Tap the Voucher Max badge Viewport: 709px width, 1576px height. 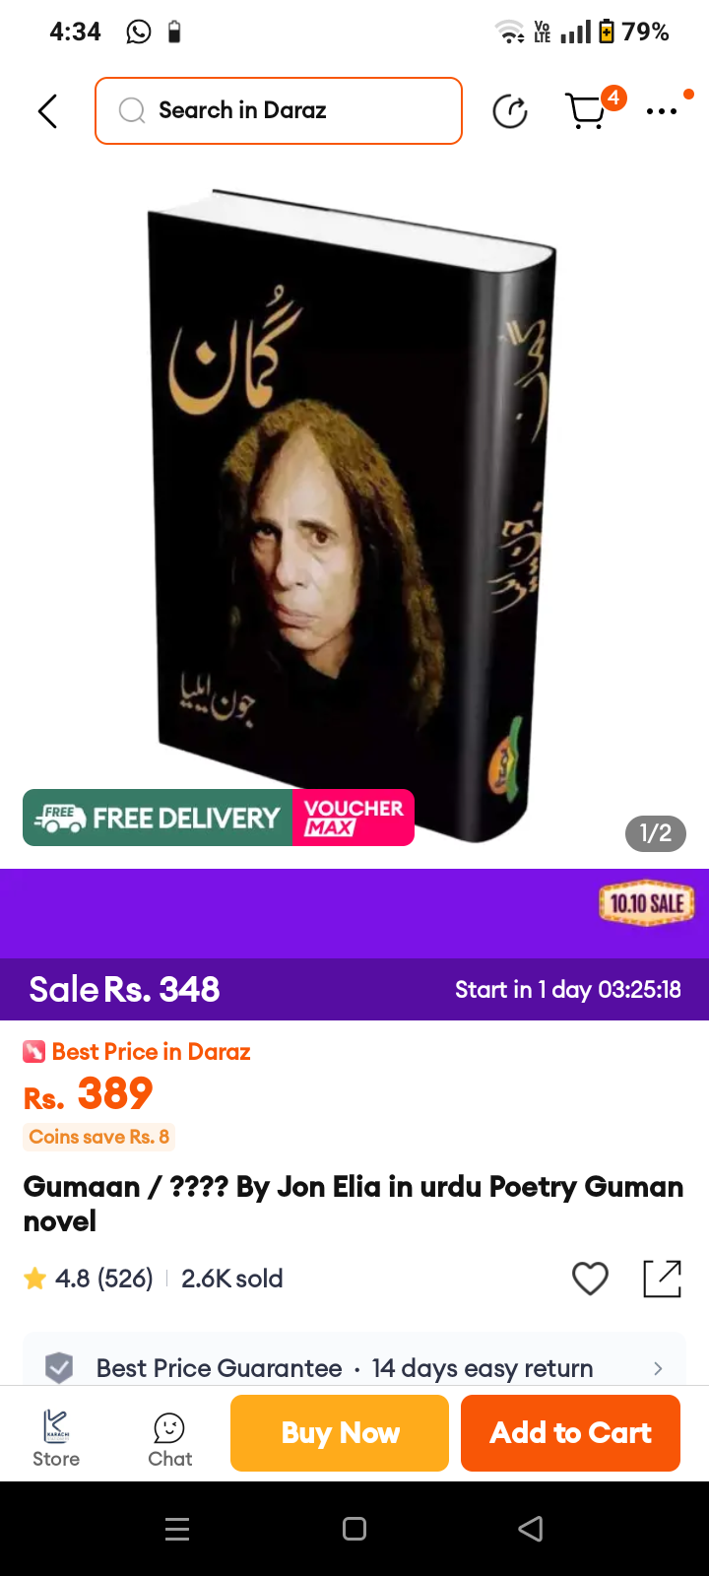(354, 818)
